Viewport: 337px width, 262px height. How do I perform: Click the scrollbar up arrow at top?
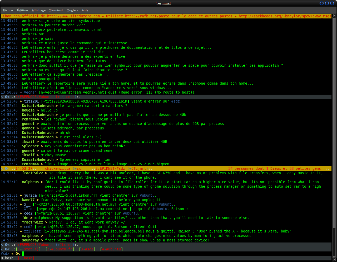click(334, 16)
